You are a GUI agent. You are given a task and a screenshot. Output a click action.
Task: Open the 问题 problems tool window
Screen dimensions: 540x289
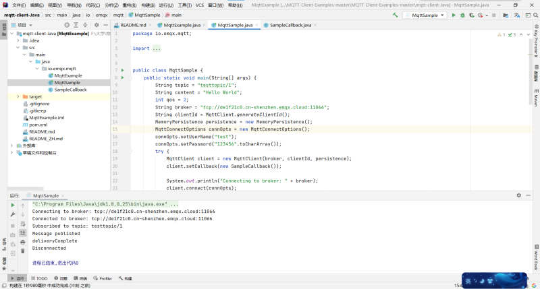click(x=61, y=278)
